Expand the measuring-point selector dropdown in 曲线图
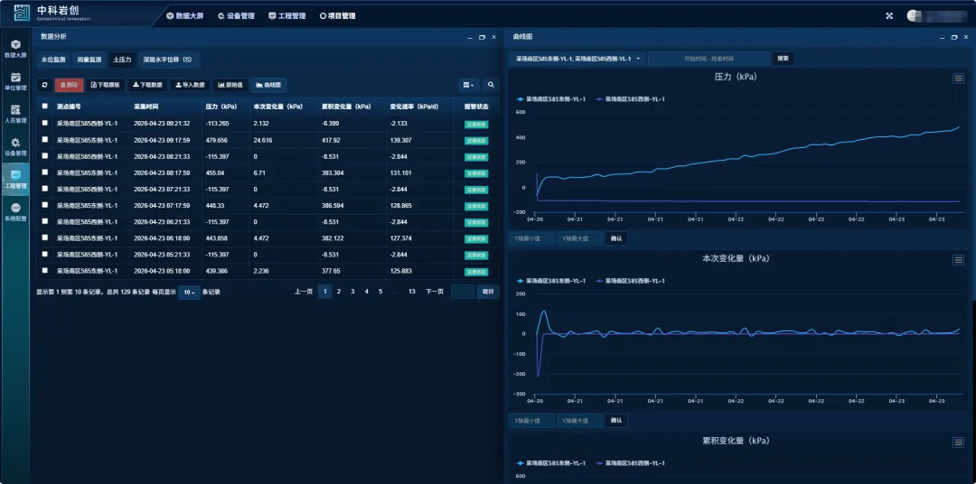Screen dimensions: 976x484 tap(578, 59)
